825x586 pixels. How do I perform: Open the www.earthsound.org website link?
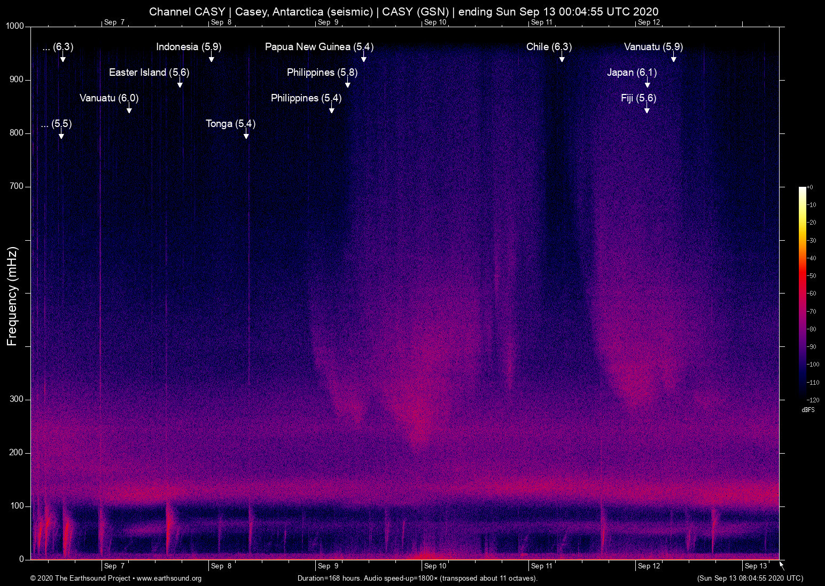click(169, 579)
